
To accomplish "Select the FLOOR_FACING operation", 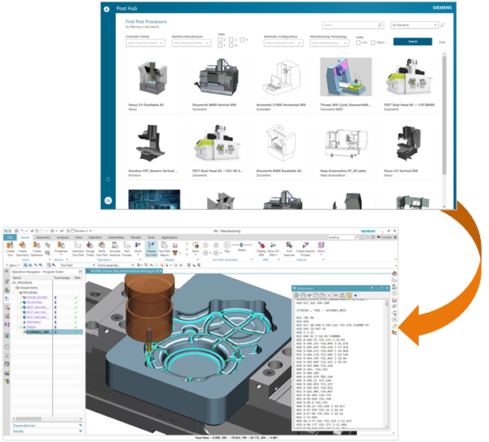I will coord(37,298).
